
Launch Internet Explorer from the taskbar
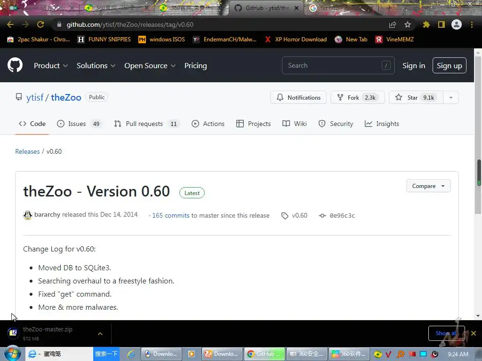pos(131,354)
